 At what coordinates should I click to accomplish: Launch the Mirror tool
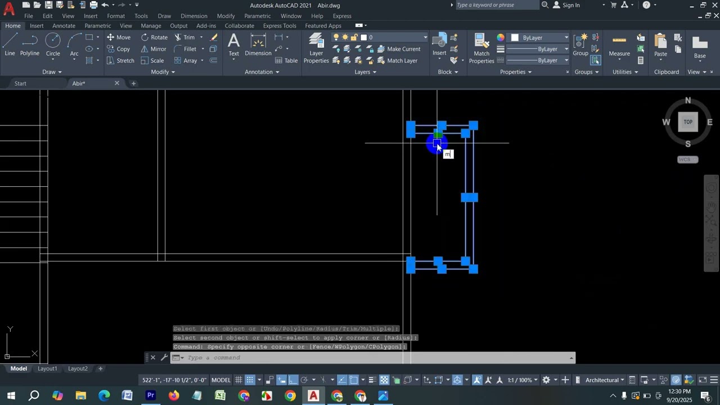154,49
